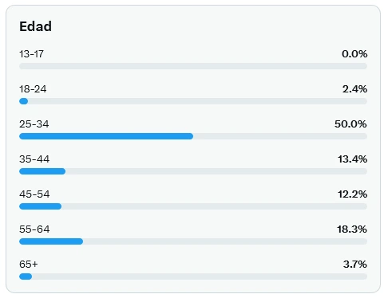Click the 12.2% percentage

[353, 194]
